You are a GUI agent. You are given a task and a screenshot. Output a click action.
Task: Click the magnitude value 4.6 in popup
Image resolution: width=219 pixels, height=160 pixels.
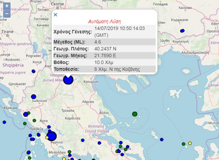pos(98,42)
